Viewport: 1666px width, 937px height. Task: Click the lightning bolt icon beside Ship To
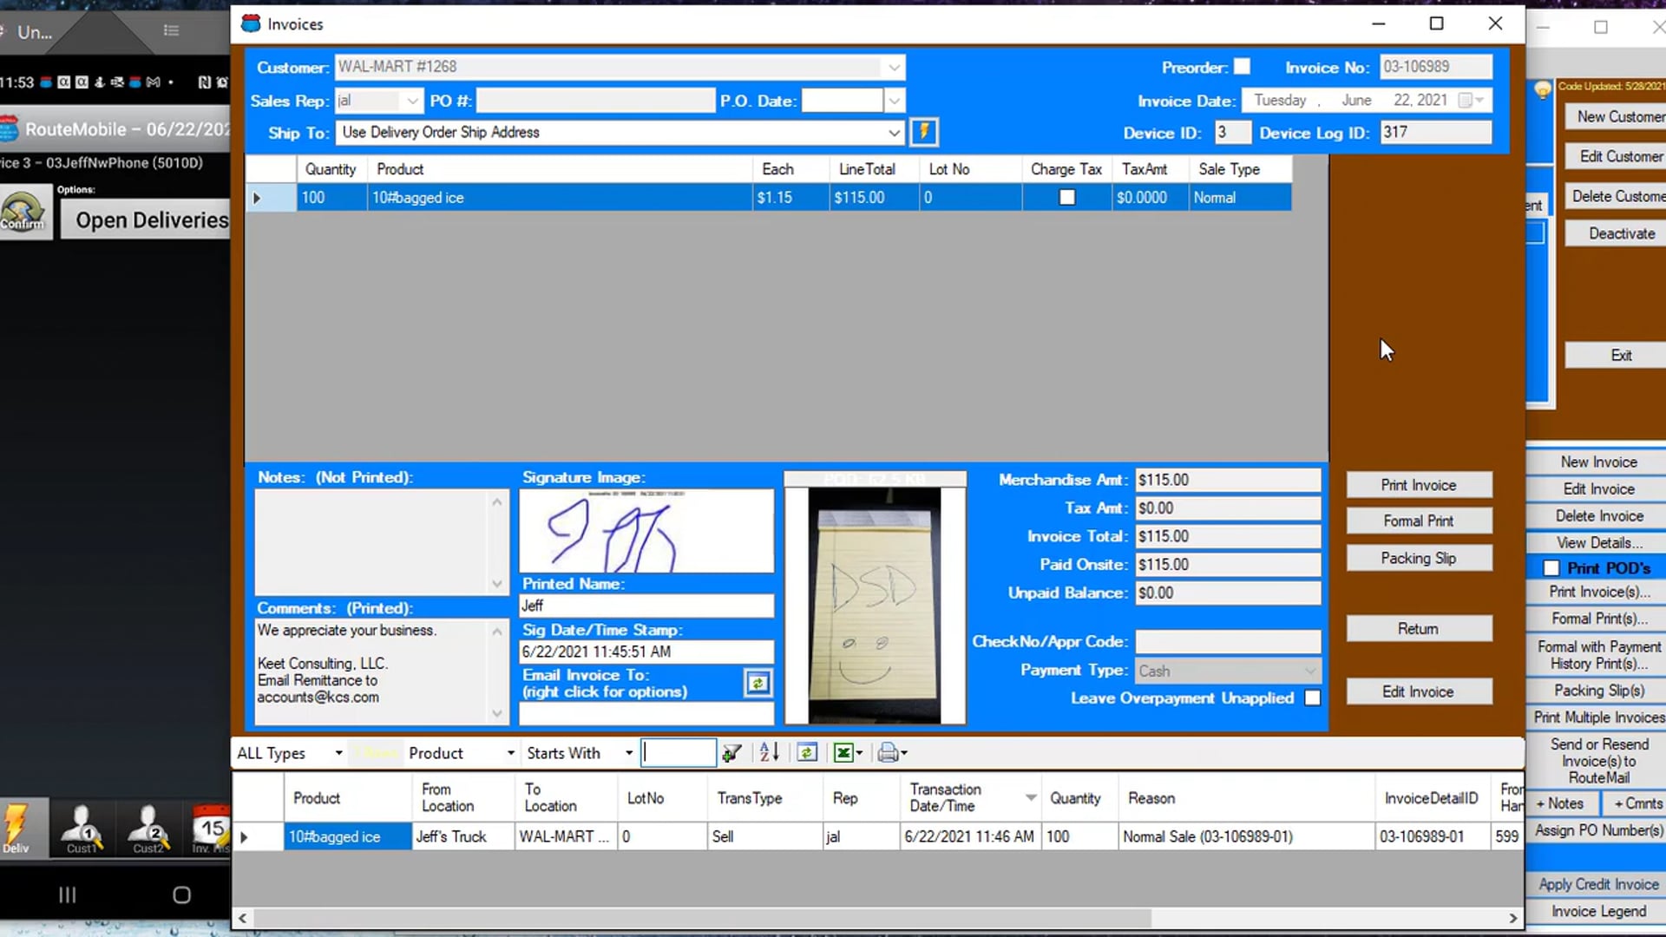pyautogui.click(x=924, y=132)
